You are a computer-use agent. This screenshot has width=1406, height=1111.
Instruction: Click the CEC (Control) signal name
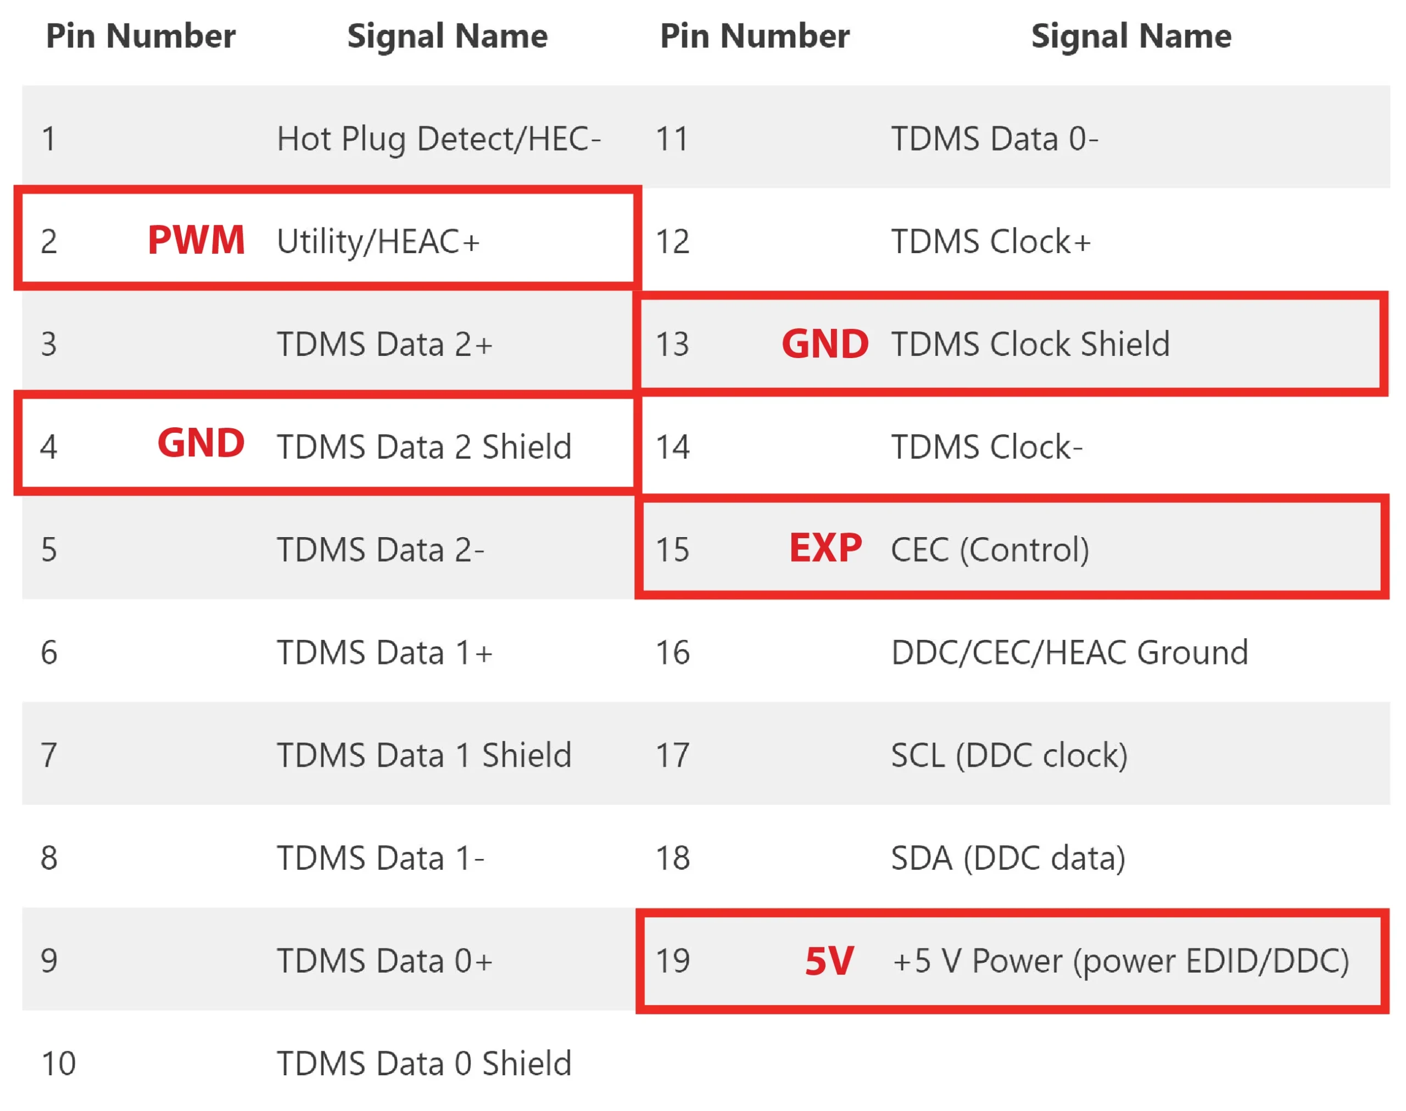[989, 550]
